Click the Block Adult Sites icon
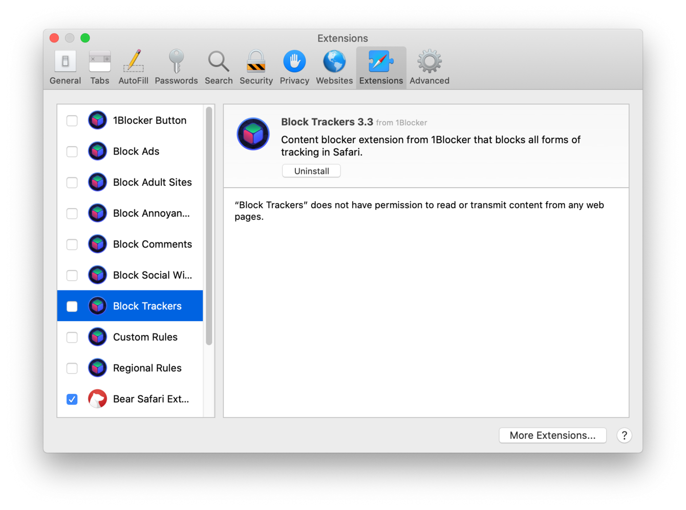The height and width of the screenshot is (510, 686). (x=97, y=182)
